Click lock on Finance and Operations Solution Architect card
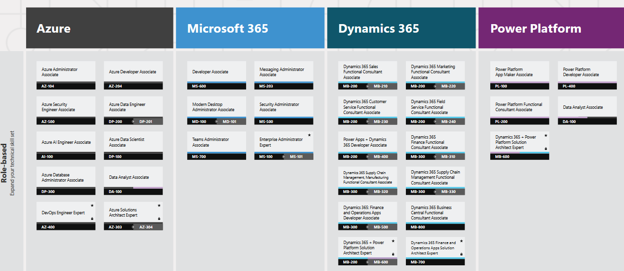The height and width of the screenshot is (271, 624). (461, 254)
